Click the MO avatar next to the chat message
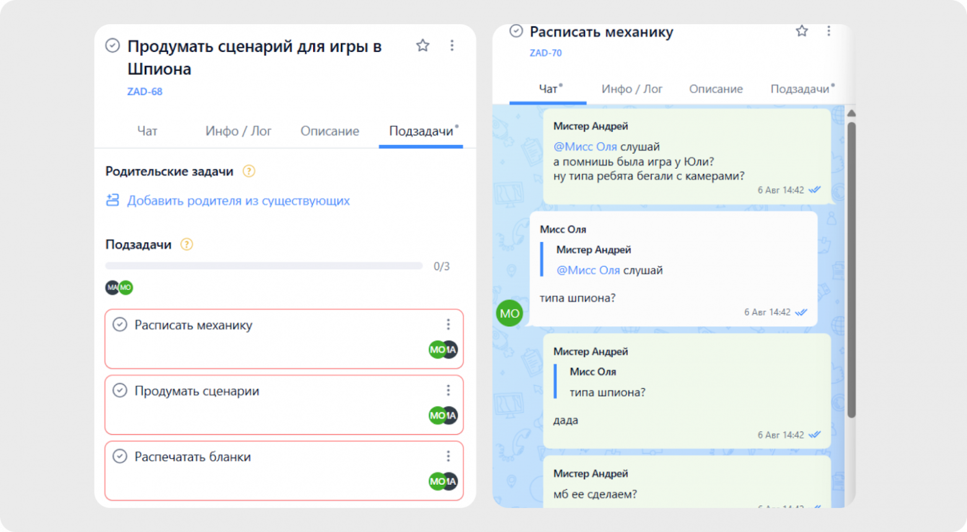Viewport: 967px width, 532px height. coord(508,313)
